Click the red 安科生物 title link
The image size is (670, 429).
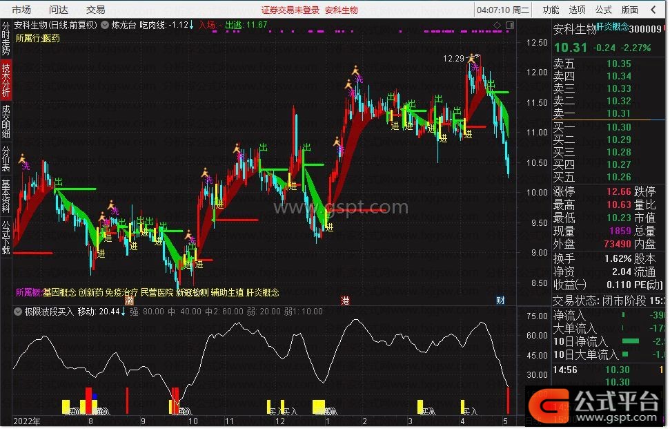[x=341, y=10]
